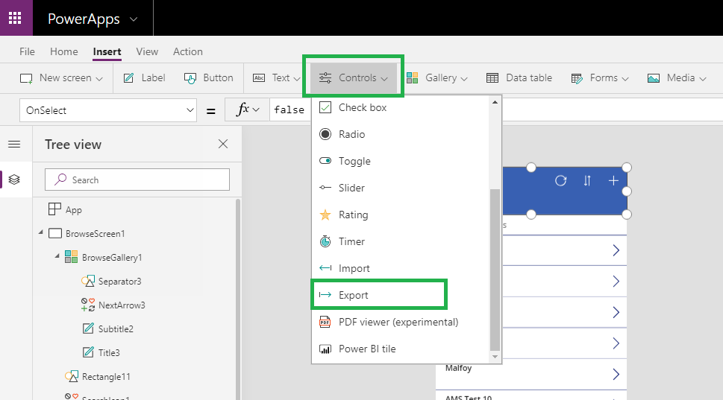Collapse the BrowseScreen1 tree node
Screen dimensions: 723x400
40,232
